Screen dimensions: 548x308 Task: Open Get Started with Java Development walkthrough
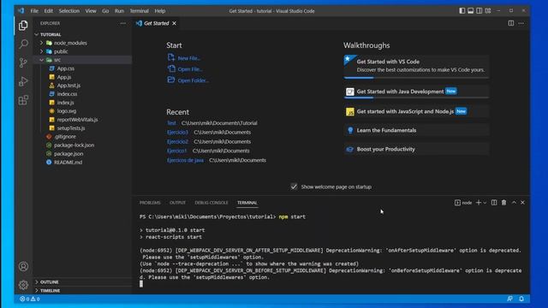coord(416,92)
